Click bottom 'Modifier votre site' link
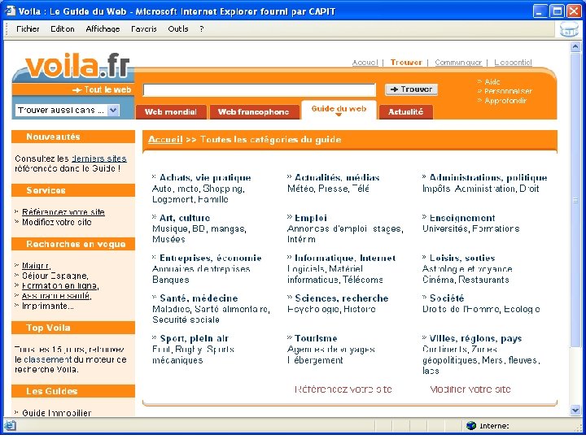The width and height of the screenshot is (586, 439). 470,389
